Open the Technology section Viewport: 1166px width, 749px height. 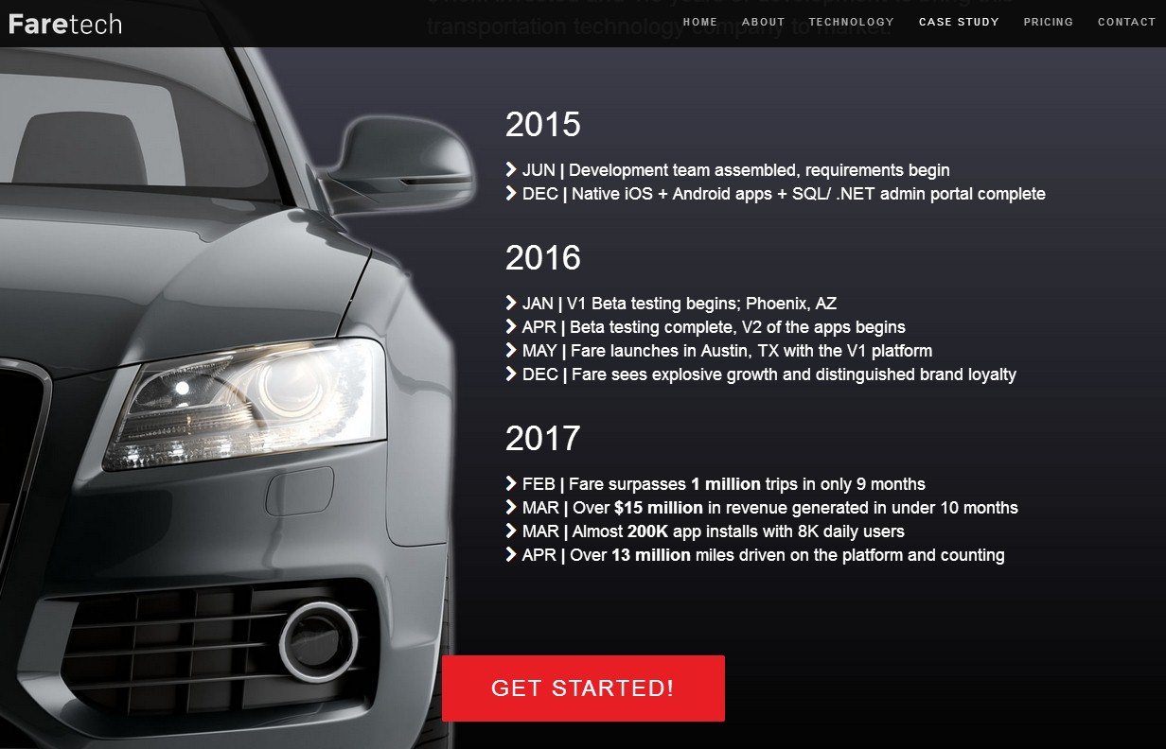click(x=852, y=22)
